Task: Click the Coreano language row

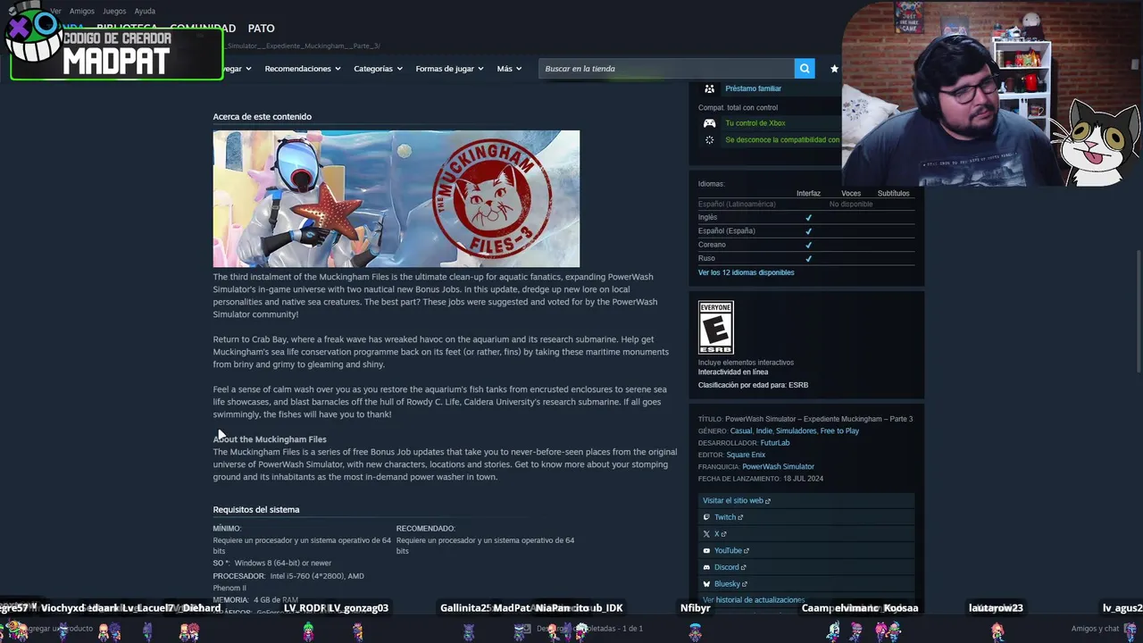Action: [805, 245]
